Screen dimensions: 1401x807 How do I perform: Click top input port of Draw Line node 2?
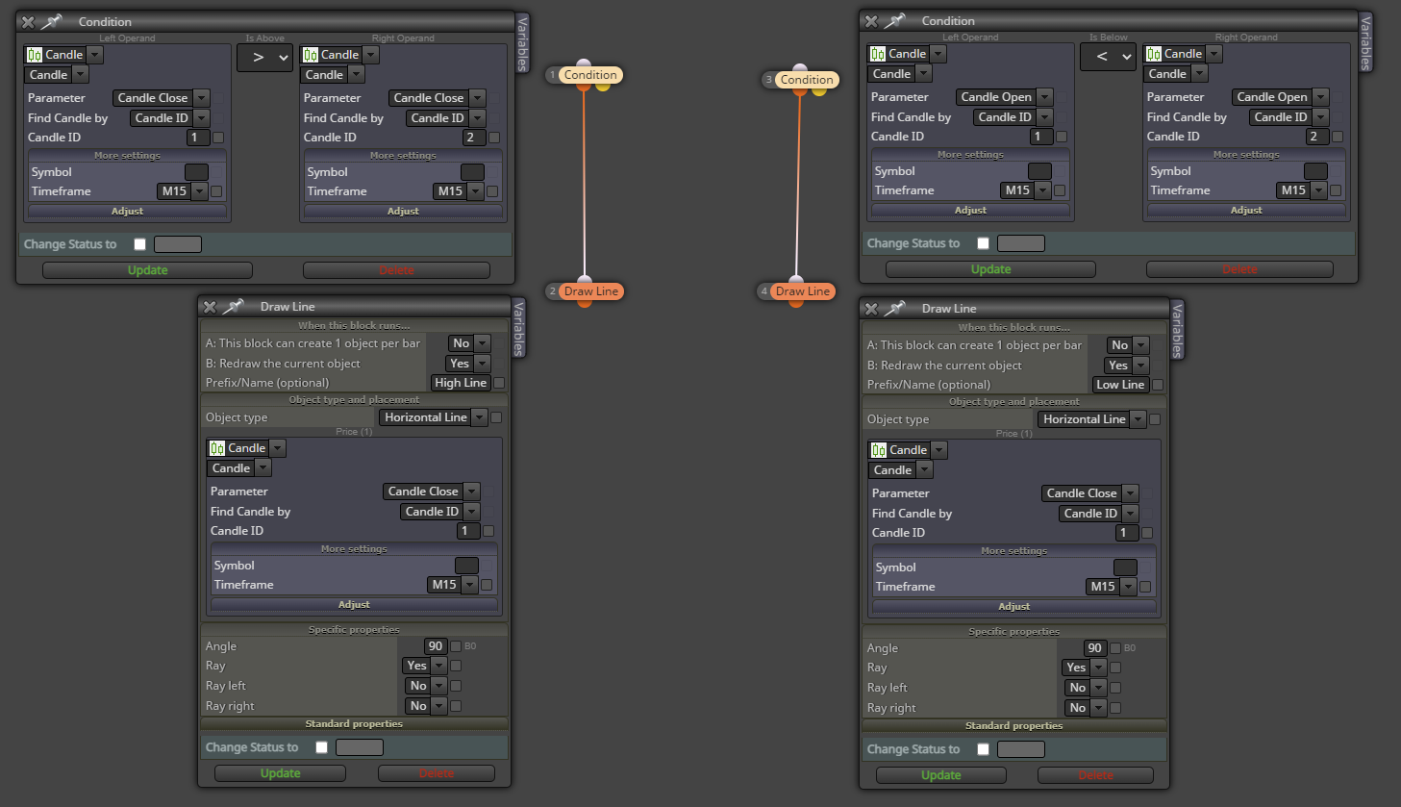coord(585,279)
